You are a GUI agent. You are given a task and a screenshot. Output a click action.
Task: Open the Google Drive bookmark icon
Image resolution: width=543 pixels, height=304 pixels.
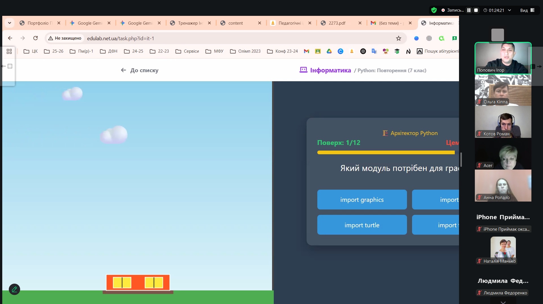(329, 51)
